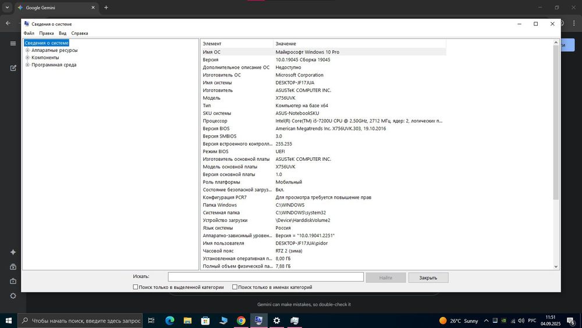
Task: Click the vertical scrollbar thumb
Action: [556, 122]
